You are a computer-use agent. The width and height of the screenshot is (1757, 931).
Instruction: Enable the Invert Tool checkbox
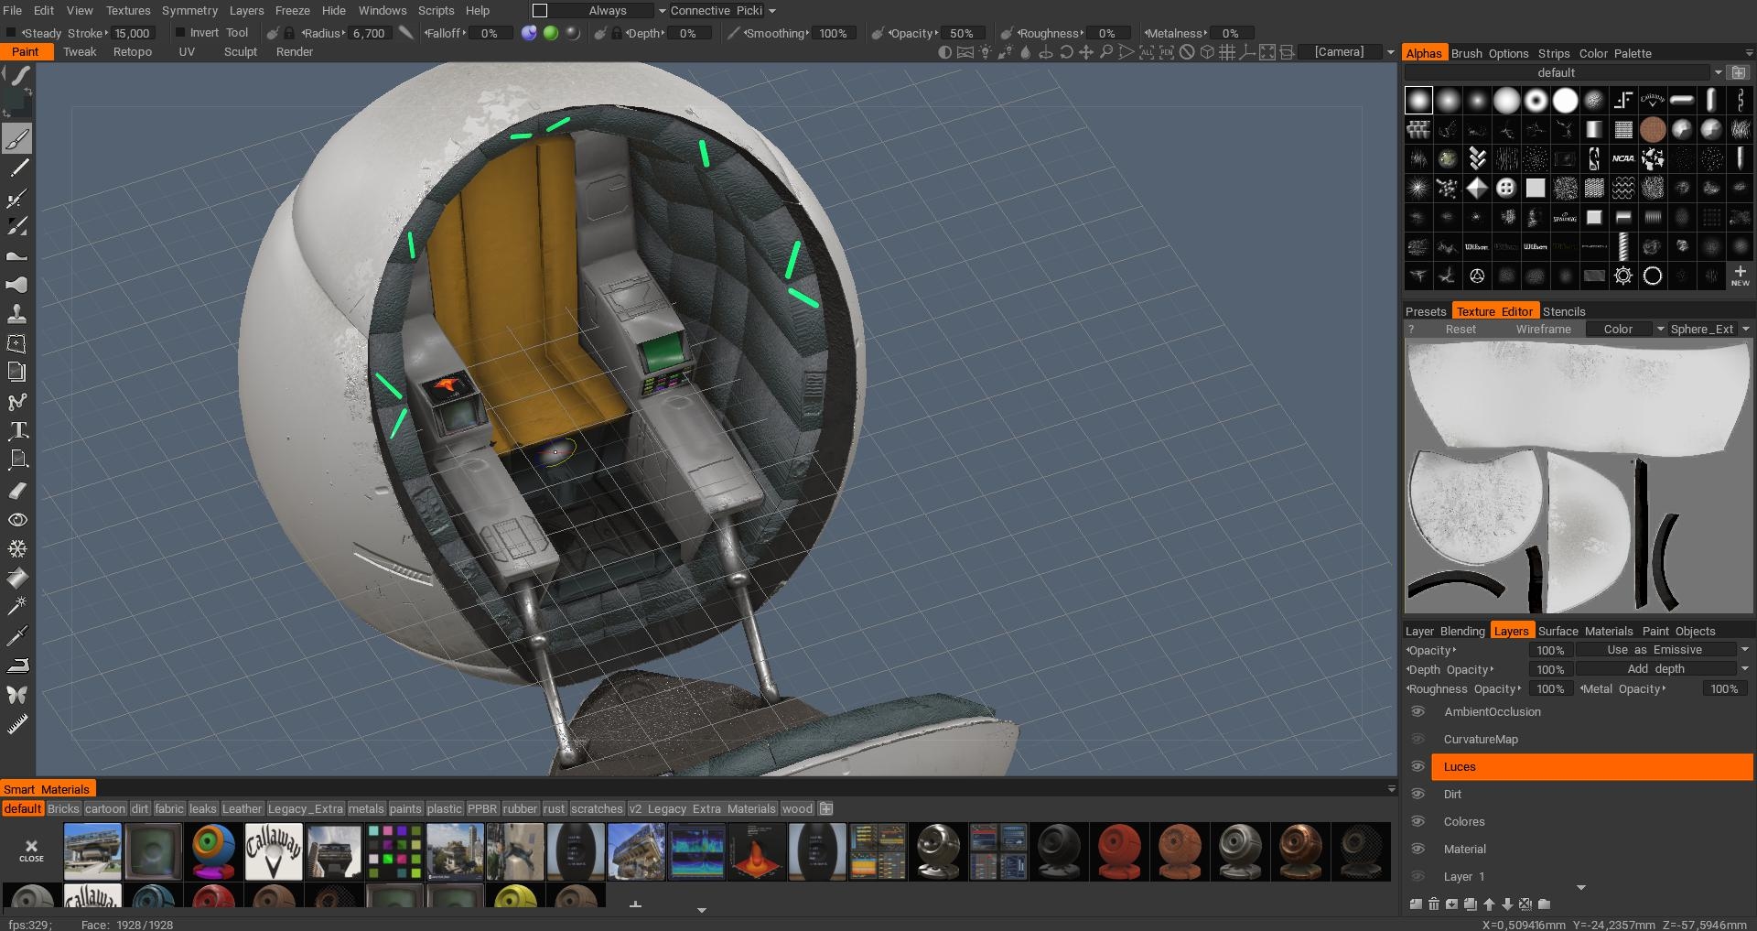point(180,33)
